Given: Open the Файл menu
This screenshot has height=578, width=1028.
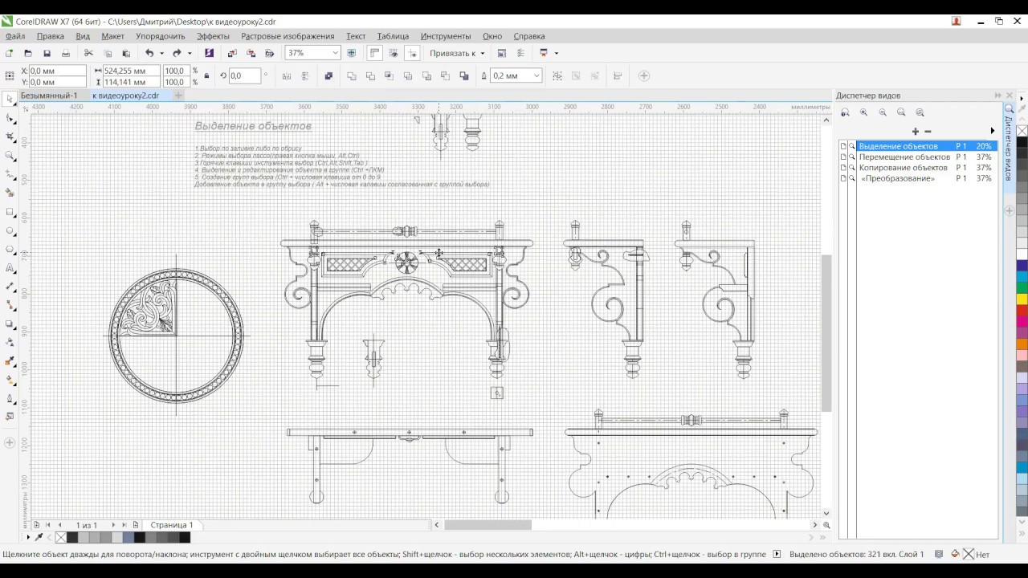Looking at the screenshot, I should [15, 36].
